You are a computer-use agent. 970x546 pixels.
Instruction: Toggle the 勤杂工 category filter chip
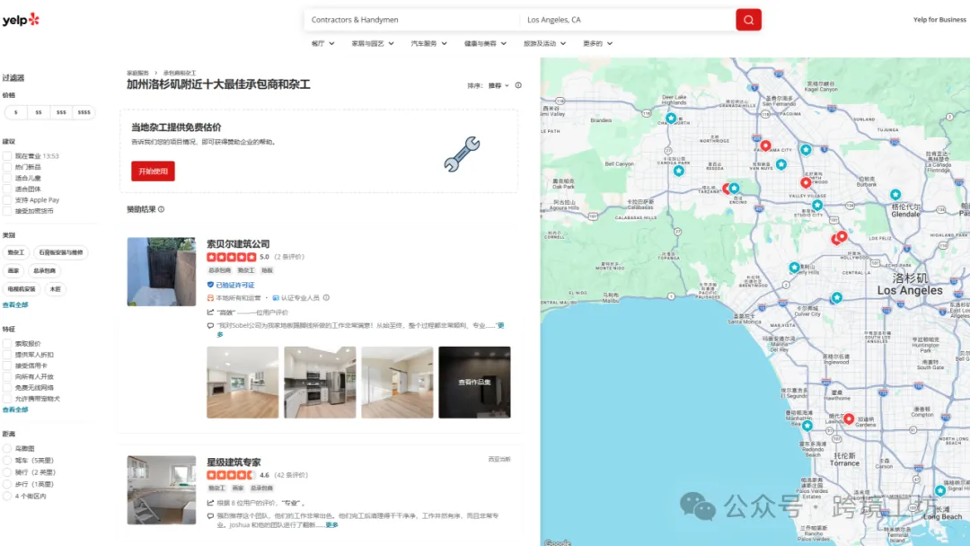[17, 252]
